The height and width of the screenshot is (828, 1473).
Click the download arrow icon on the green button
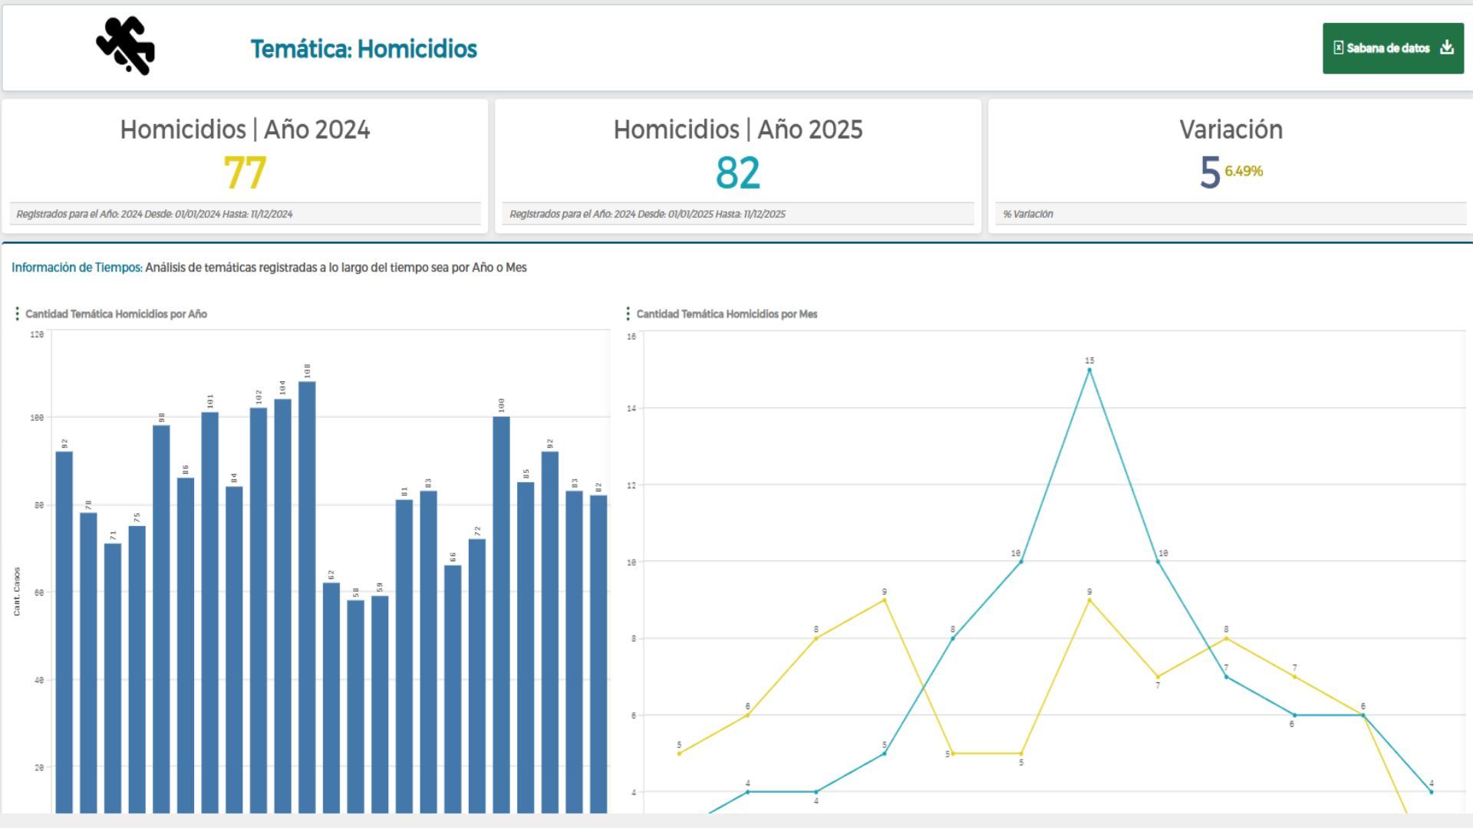[1447, 47]
